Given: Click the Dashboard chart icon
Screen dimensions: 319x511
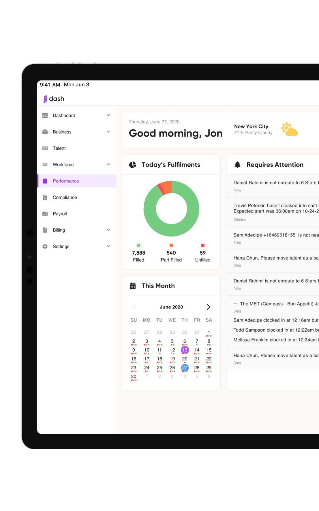Looking at the screenshot, I should (x=45, y=115).
